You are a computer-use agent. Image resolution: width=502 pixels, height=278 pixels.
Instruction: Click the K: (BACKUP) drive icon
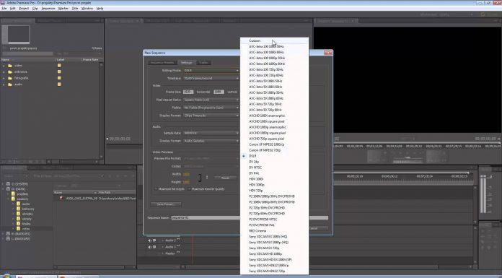click(x=9, y=234)
